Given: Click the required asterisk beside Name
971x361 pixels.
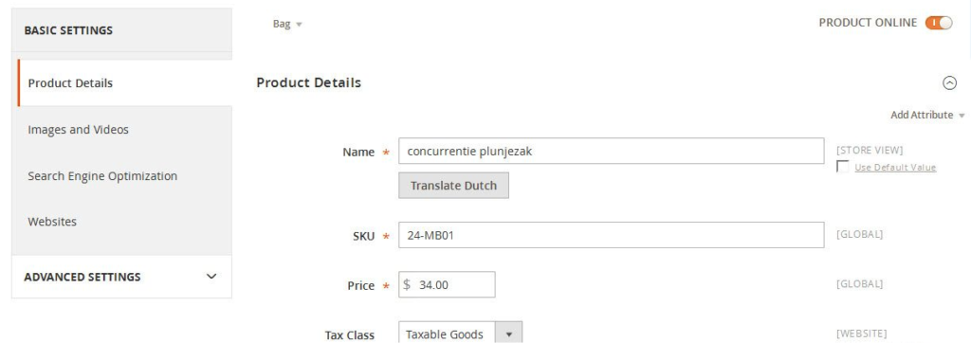Looking at the screenshot, I should pyautogui.click(x=387, y=153).
